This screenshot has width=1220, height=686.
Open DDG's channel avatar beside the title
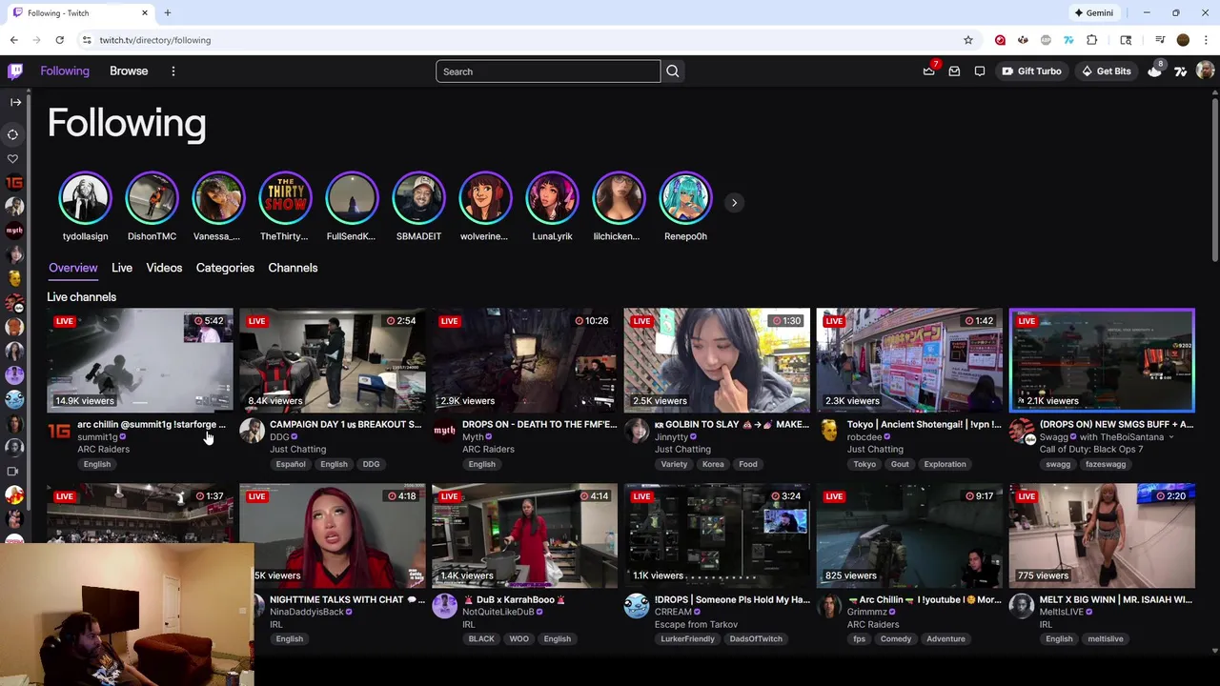(252, 431)
